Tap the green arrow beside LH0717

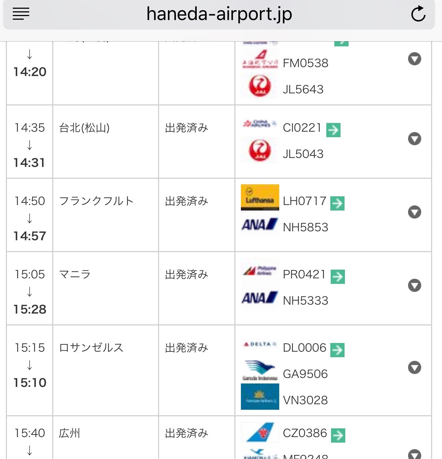pos(337,203)
